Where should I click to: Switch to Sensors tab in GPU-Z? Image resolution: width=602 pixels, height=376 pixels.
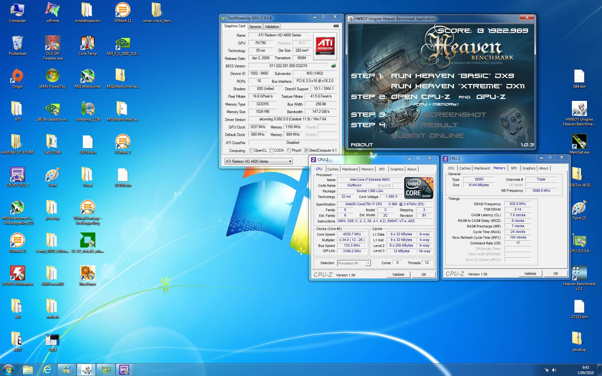coord(255,27)
